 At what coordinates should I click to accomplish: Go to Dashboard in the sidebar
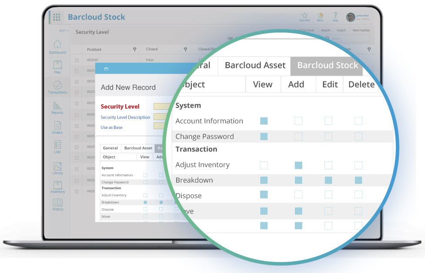[x=57, y=46]
